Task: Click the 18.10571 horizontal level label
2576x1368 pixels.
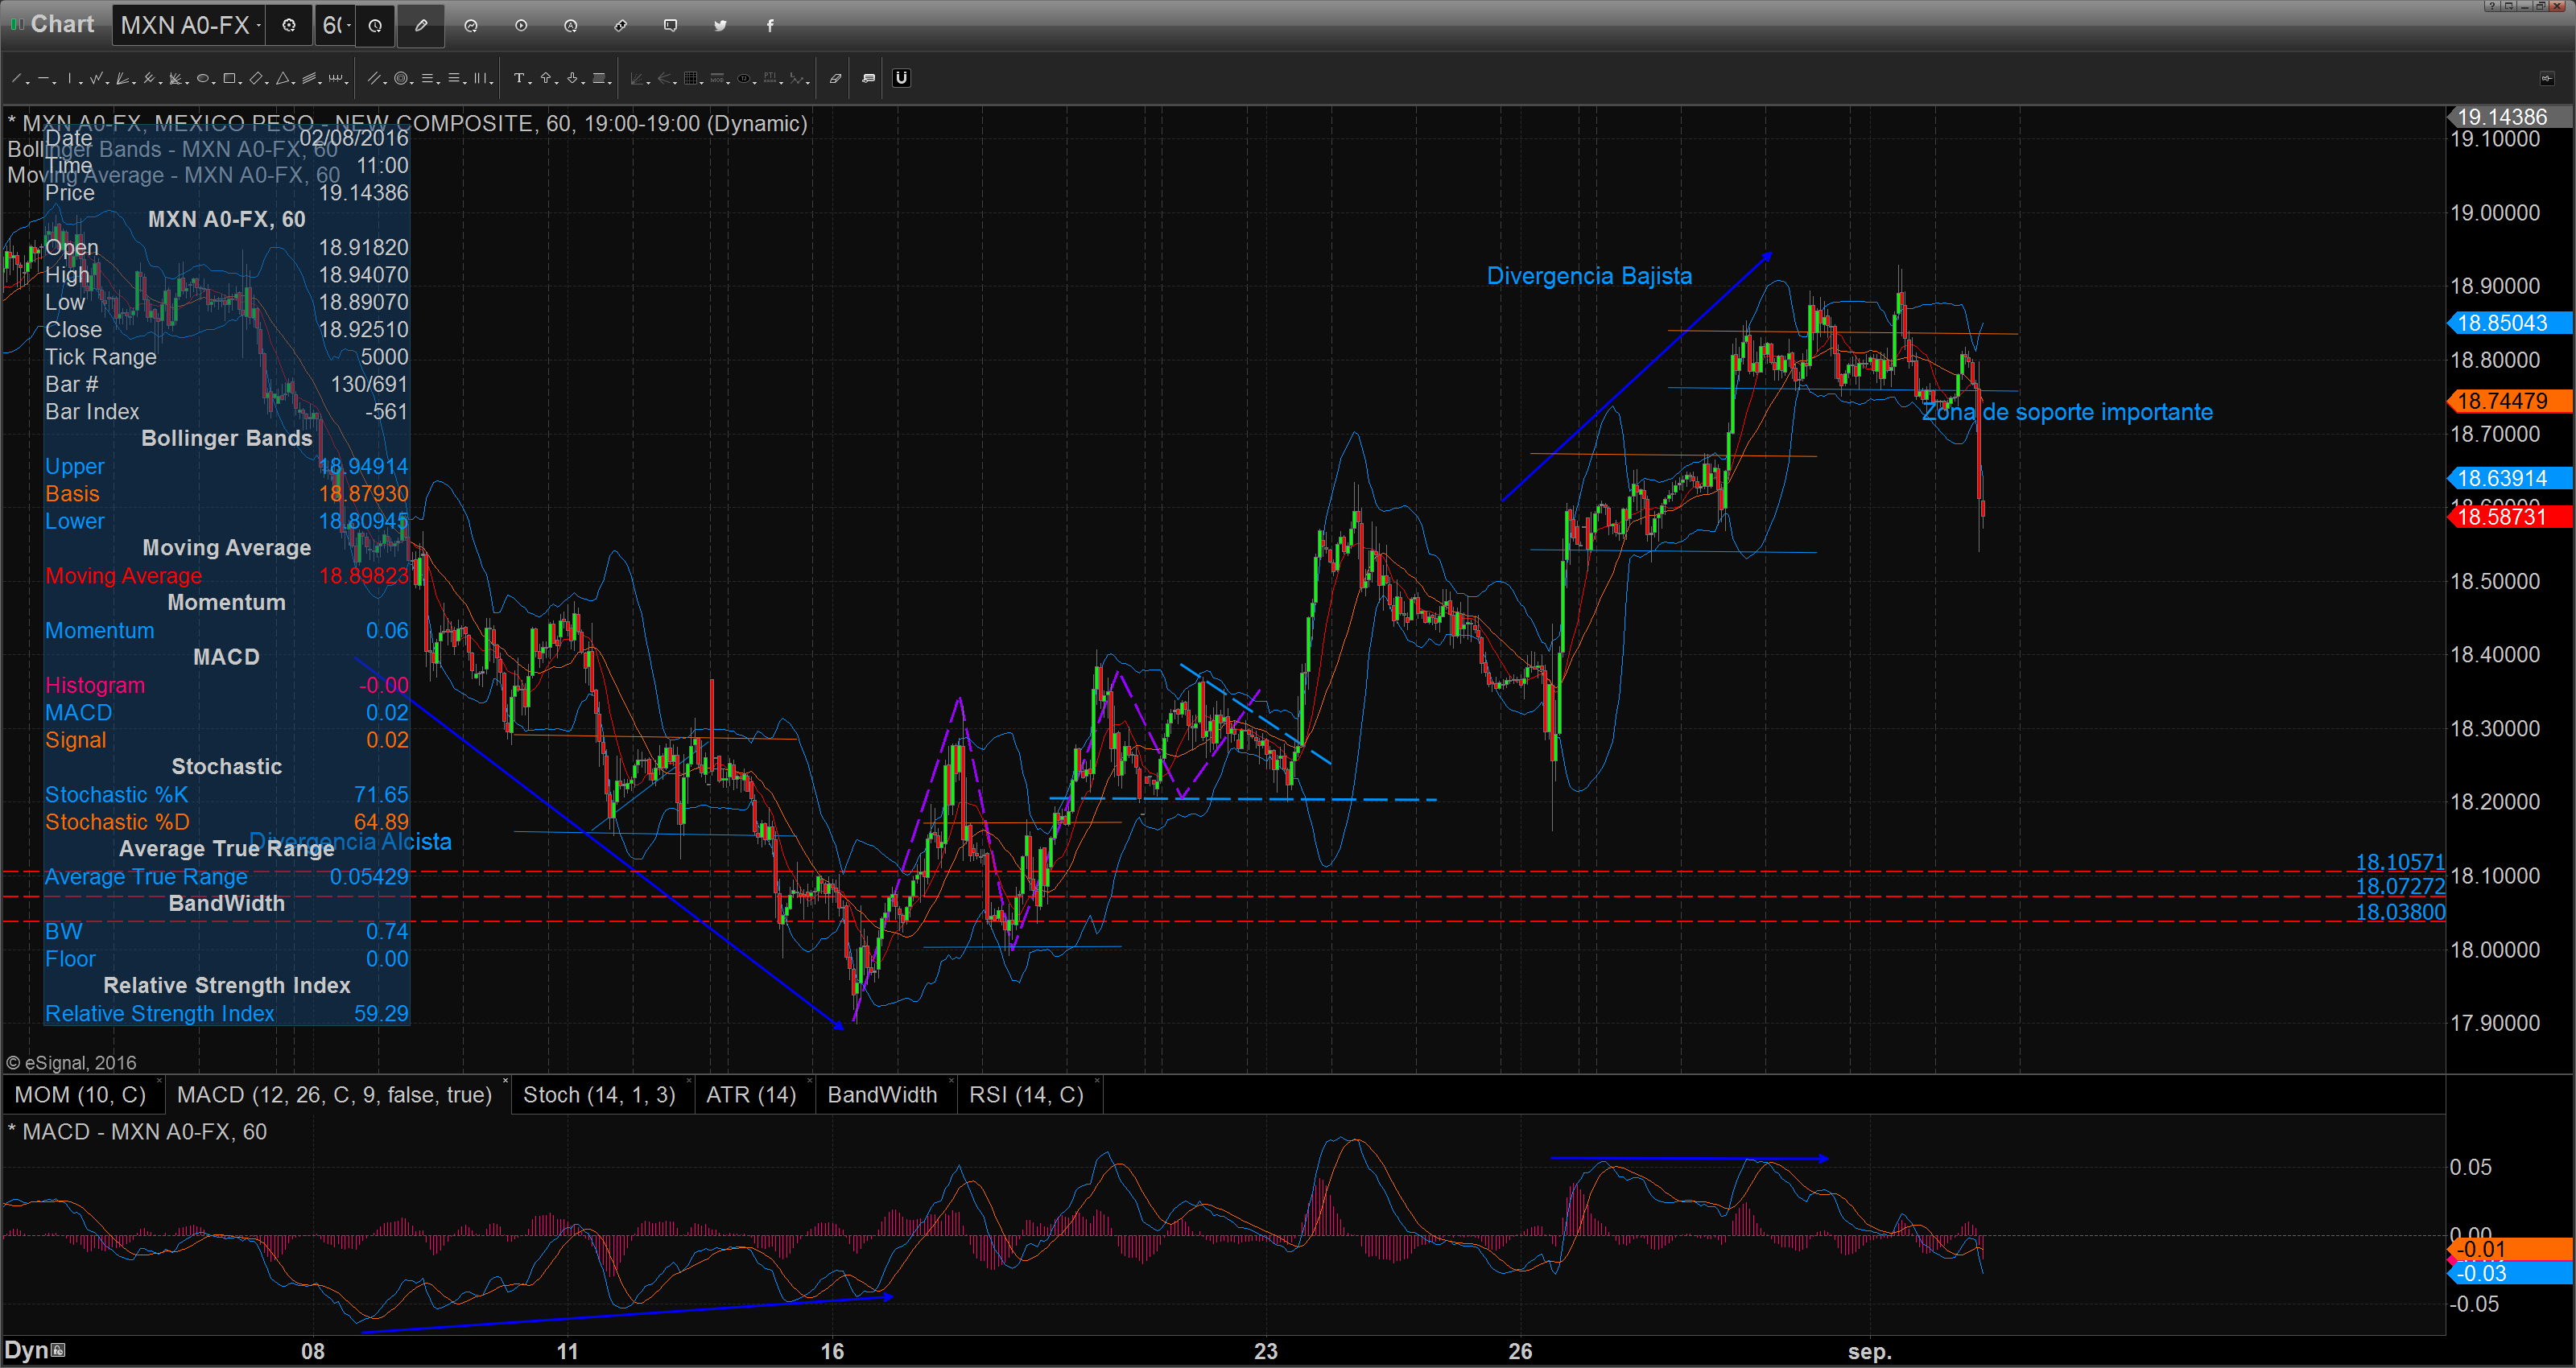Action: point(2400,862)
